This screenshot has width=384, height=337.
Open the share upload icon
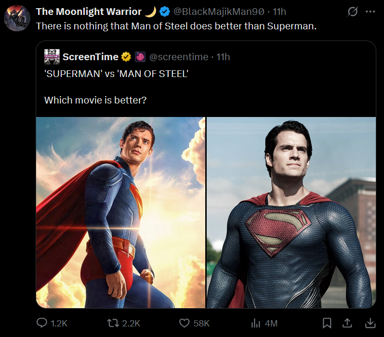click(347, 323)
